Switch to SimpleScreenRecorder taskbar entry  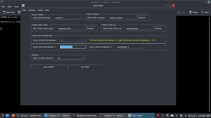(x=85, y=116)
